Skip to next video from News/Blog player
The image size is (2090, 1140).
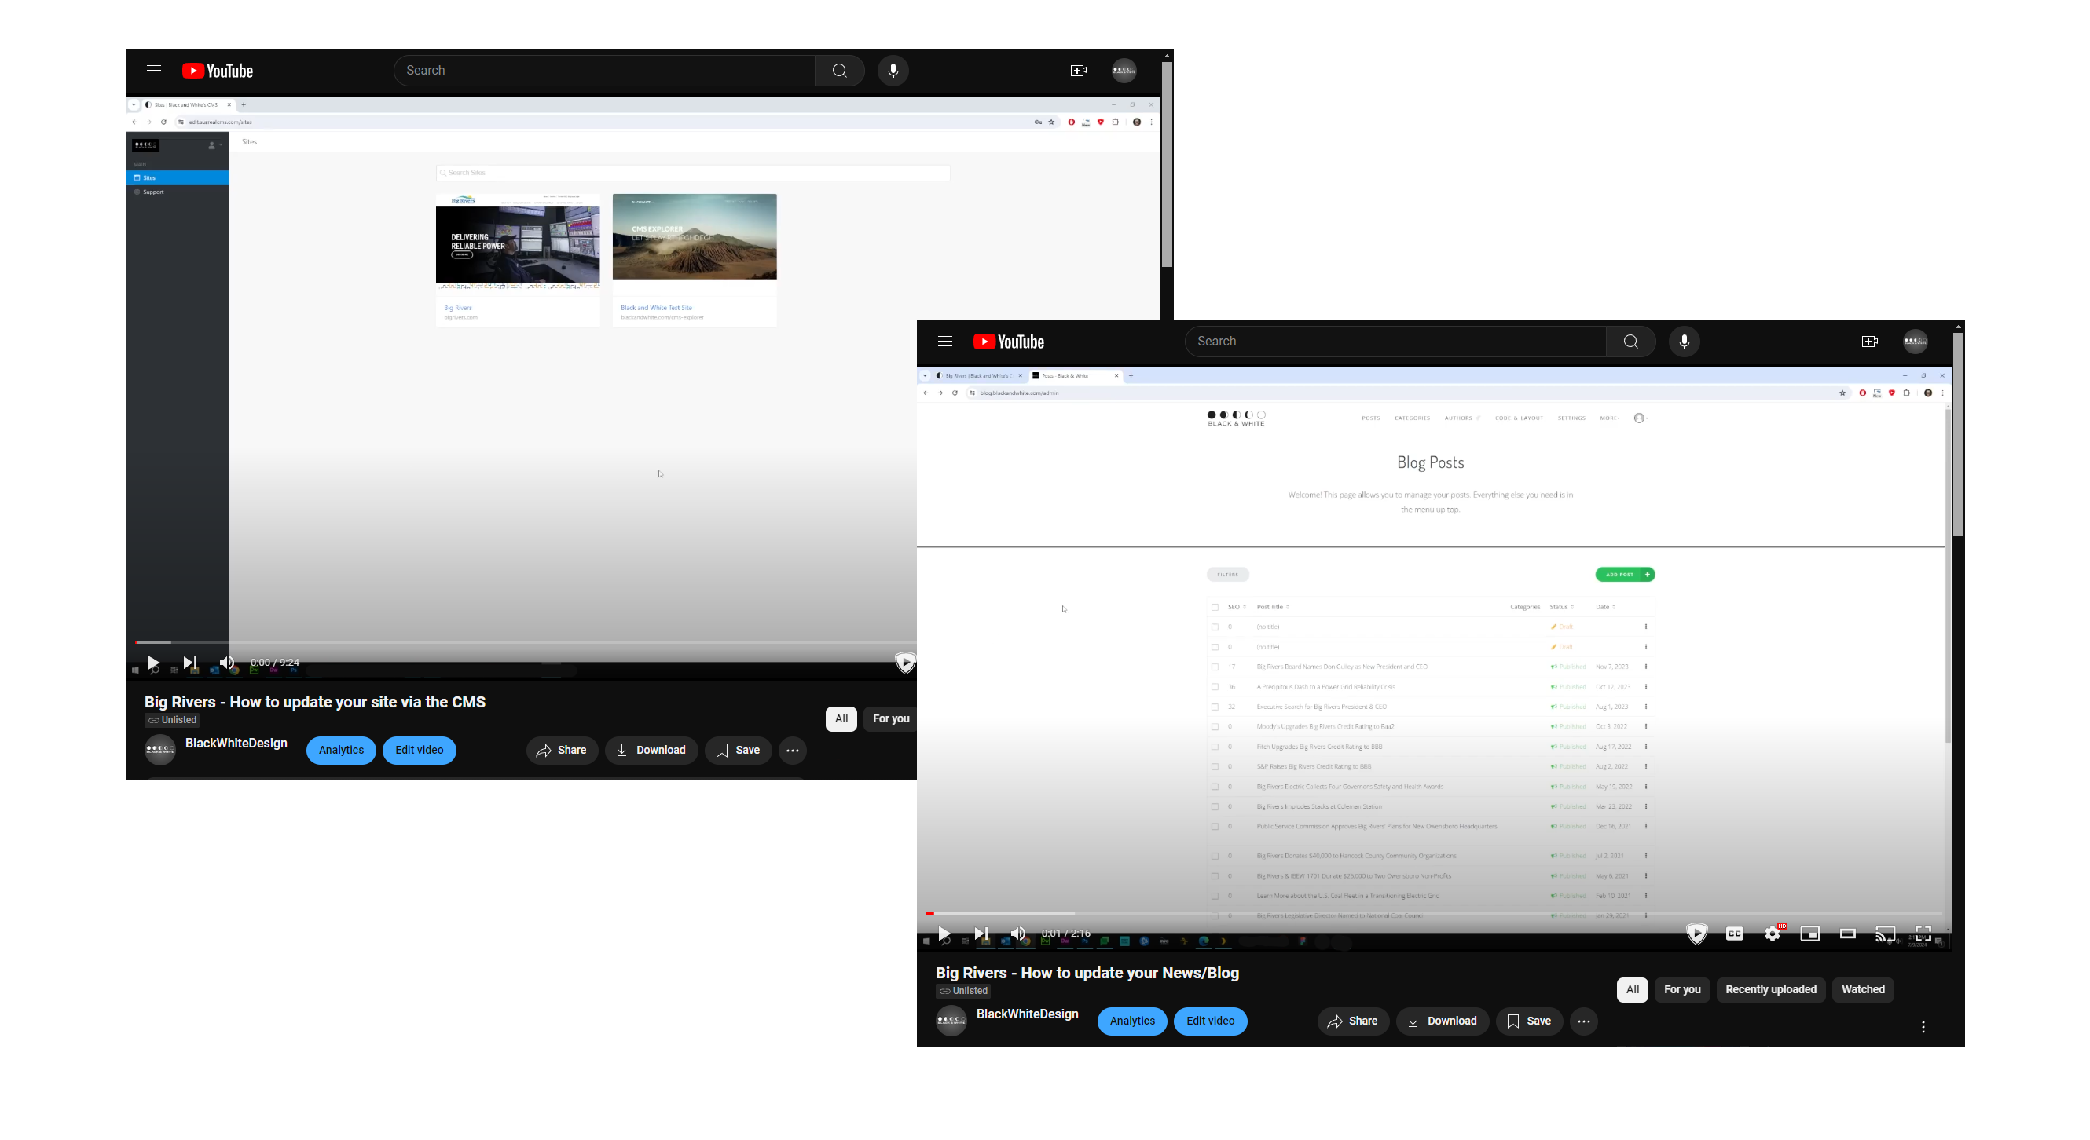pyautogui.click(x=981, y=934)
